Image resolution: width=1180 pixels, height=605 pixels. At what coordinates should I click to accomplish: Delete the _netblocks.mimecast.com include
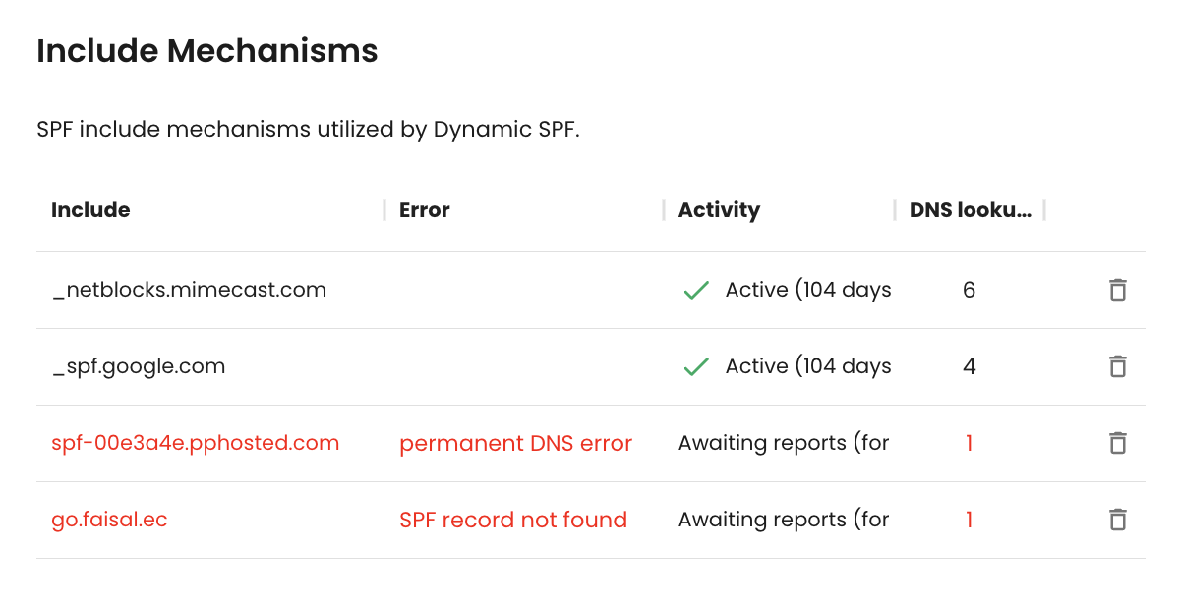(x=1117, y=290)
